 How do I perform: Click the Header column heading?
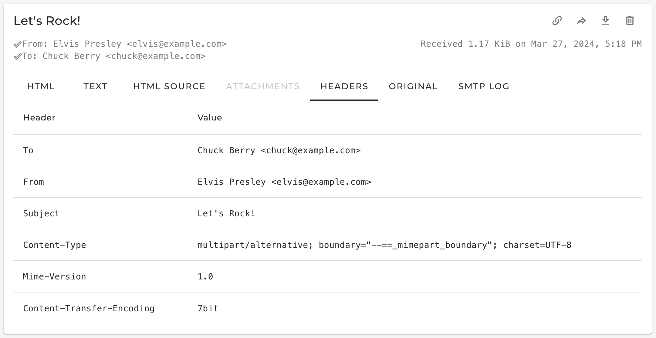pos(39,117)
